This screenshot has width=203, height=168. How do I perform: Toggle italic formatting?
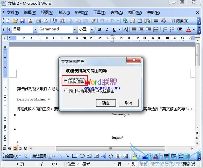pyautogui.click(x=107, y=29)
